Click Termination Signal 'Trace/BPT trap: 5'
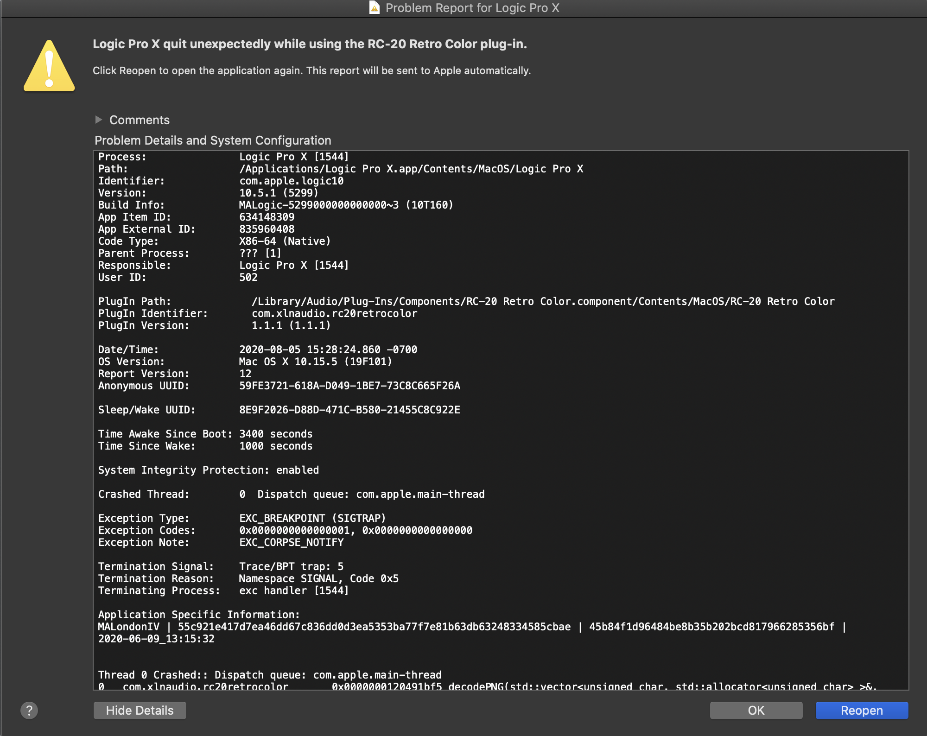This screenshot has width=927, height=736. (292, 566)
